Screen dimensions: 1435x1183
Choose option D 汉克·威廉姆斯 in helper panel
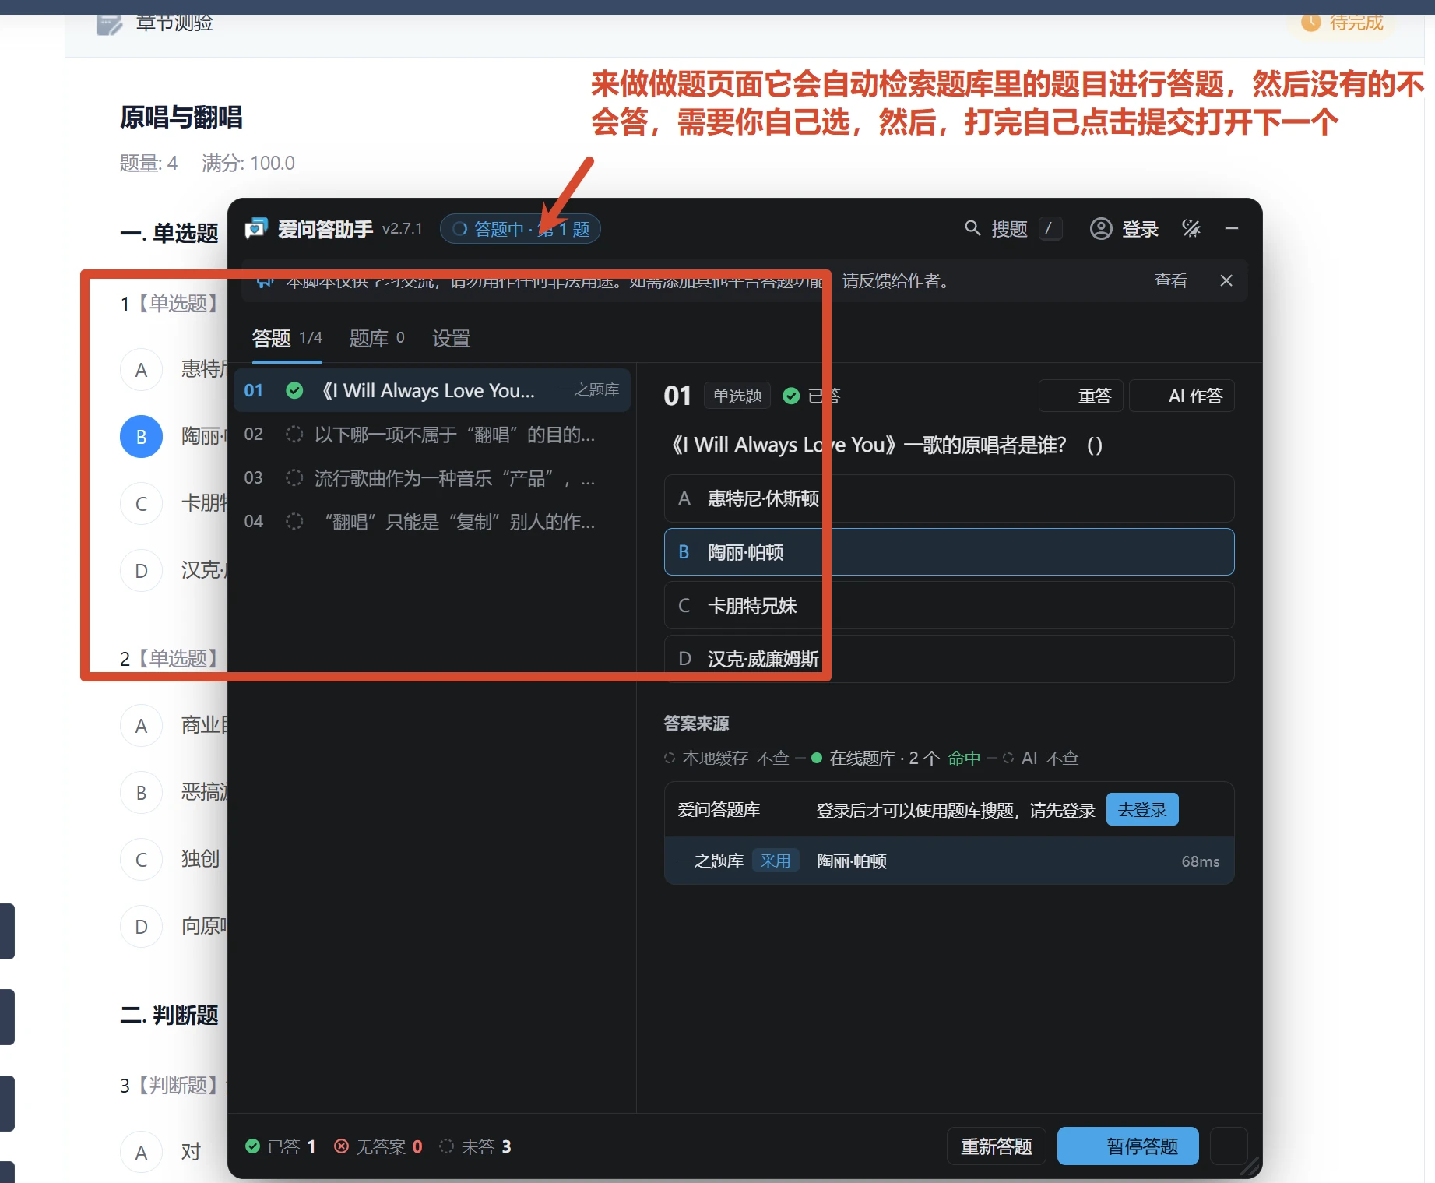pos(949,659)
